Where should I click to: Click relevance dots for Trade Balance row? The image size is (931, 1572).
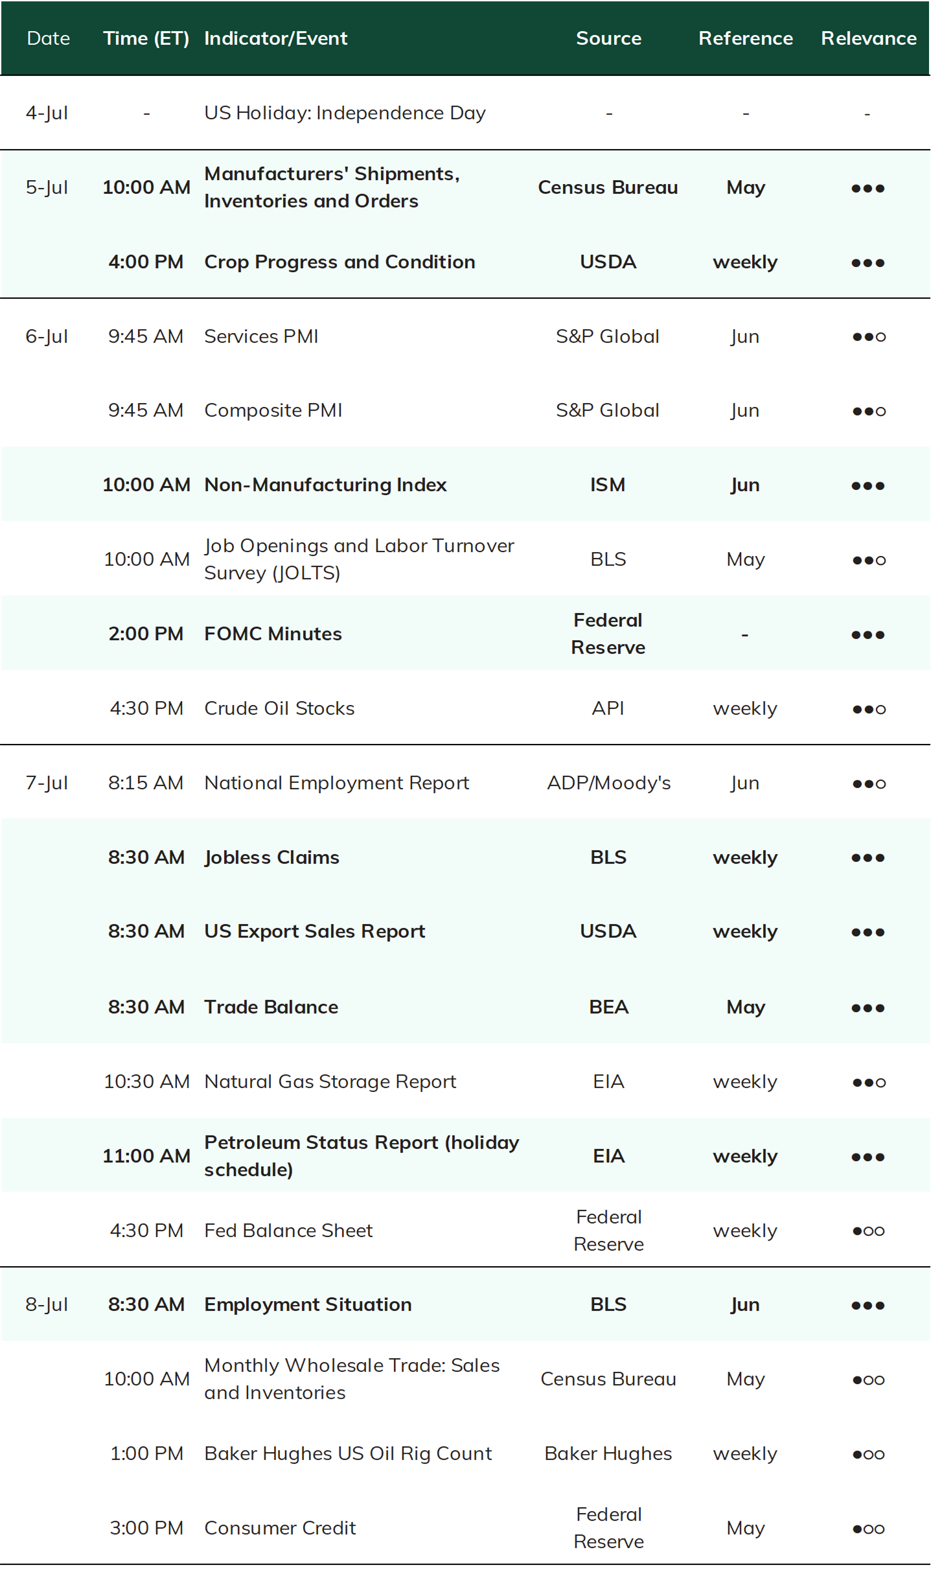click(868, 1008)
